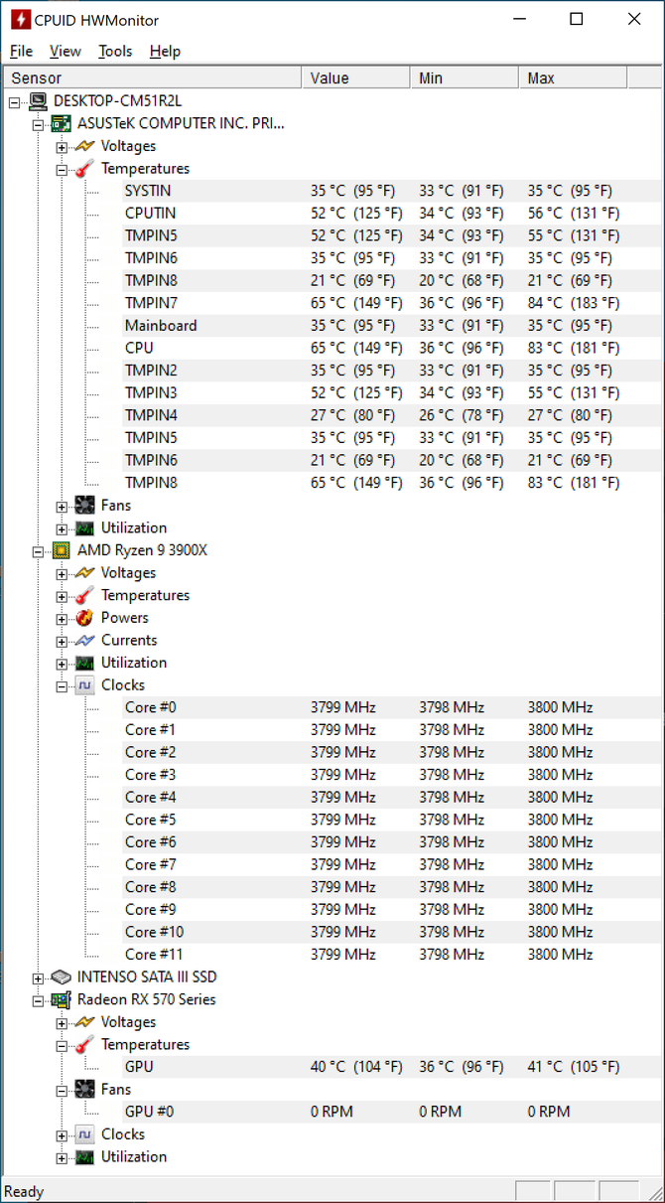
Task: Click the Ryzen Clocks waveform icon
Action: tap(85, 685)
